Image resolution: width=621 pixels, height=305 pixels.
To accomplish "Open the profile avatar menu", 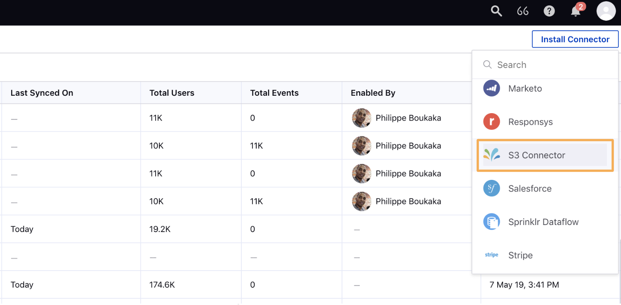I will 606,11.
